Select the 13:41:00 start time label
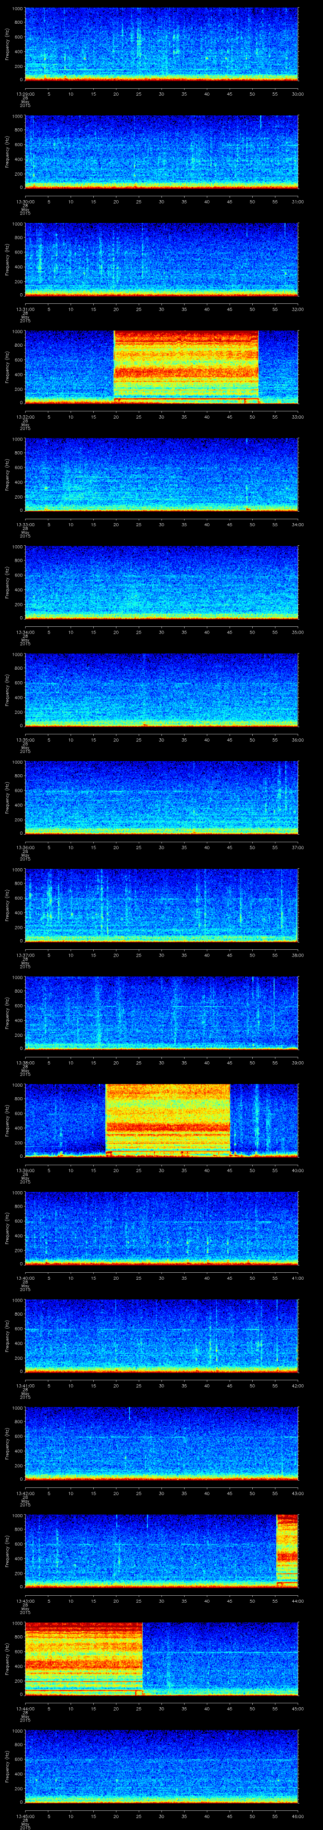323x1830 pixels. click(x=25, y=1385)
